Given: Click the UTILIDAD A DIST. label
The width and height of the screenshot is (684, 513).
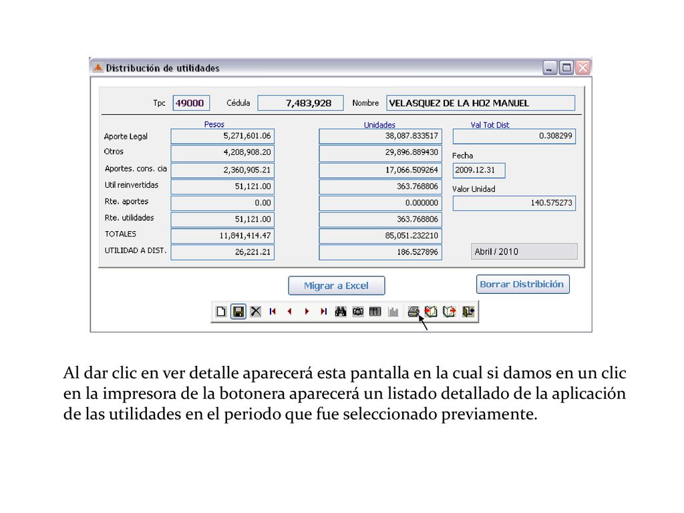Looking at the screenshot, I should coord(136,250).
